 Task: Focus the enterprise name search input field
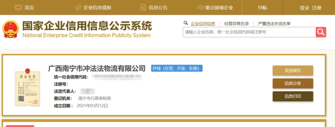point(249,32)
